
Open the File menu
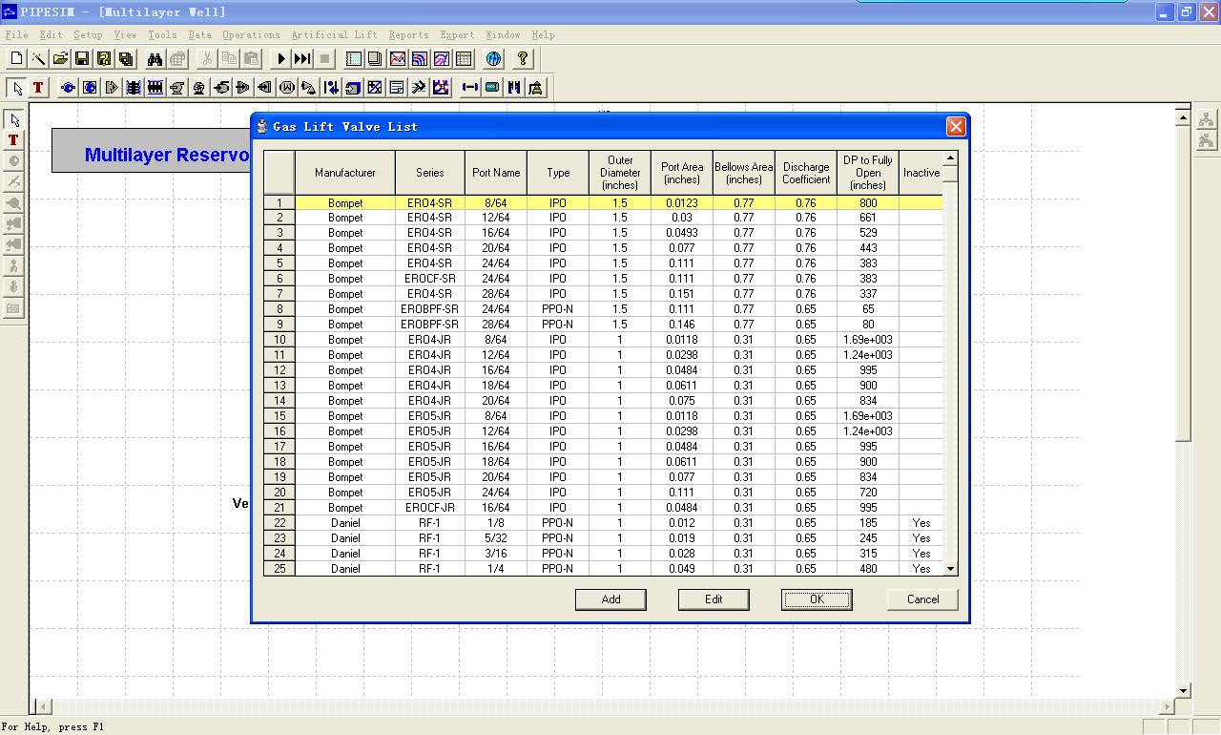[16, 35]
